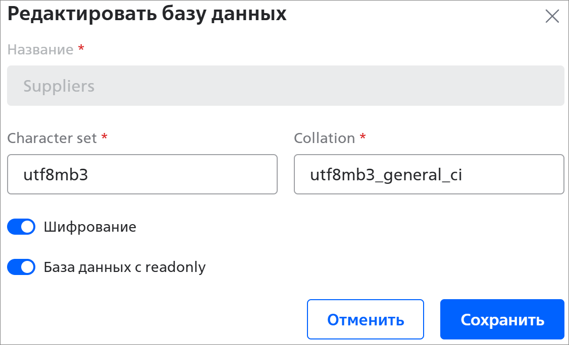
Task: Click the Название field label
Action: click(40, 49)
